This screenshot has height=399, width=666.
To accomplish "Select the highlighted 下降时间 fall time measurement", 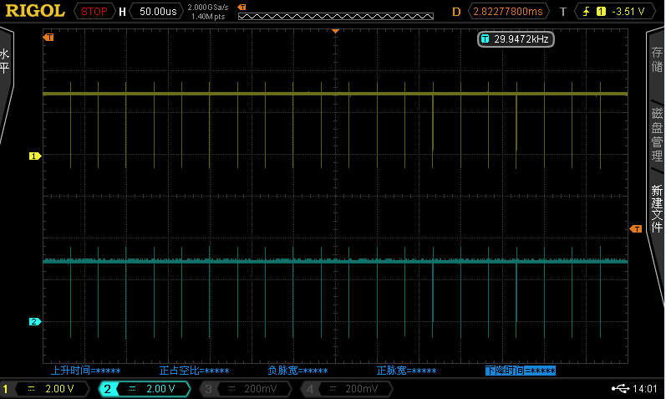I will [x=521, y=371].
